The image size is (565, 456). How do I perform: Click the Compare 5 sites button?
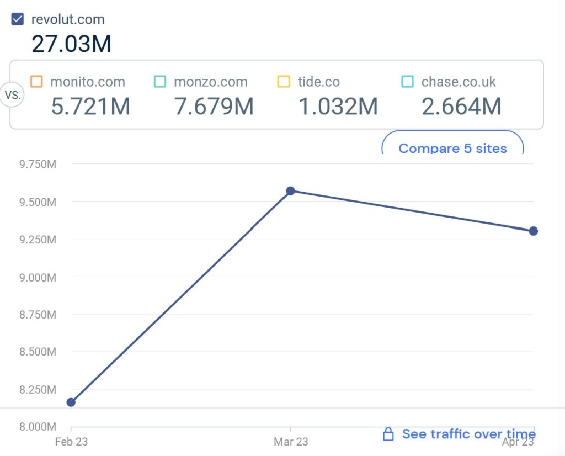point(452,143)
